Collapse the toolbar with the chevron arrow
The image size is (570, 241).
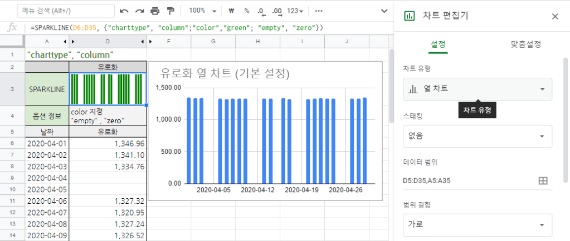[x=383, y=11]
